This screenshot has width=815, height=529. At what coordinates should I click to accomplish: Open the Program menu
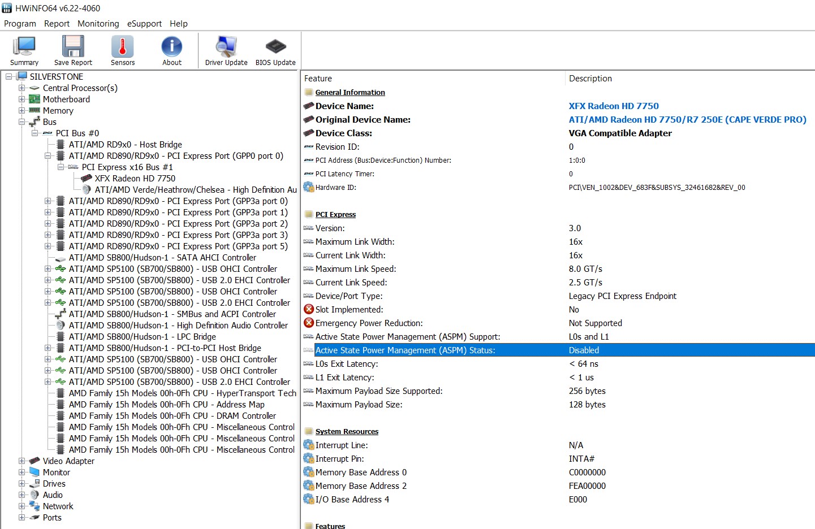coord(20,24)
